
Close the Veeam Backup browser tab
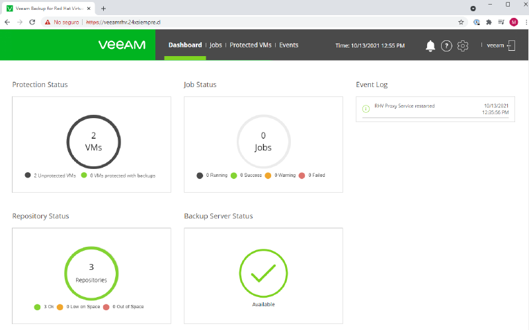click(89, 9)
